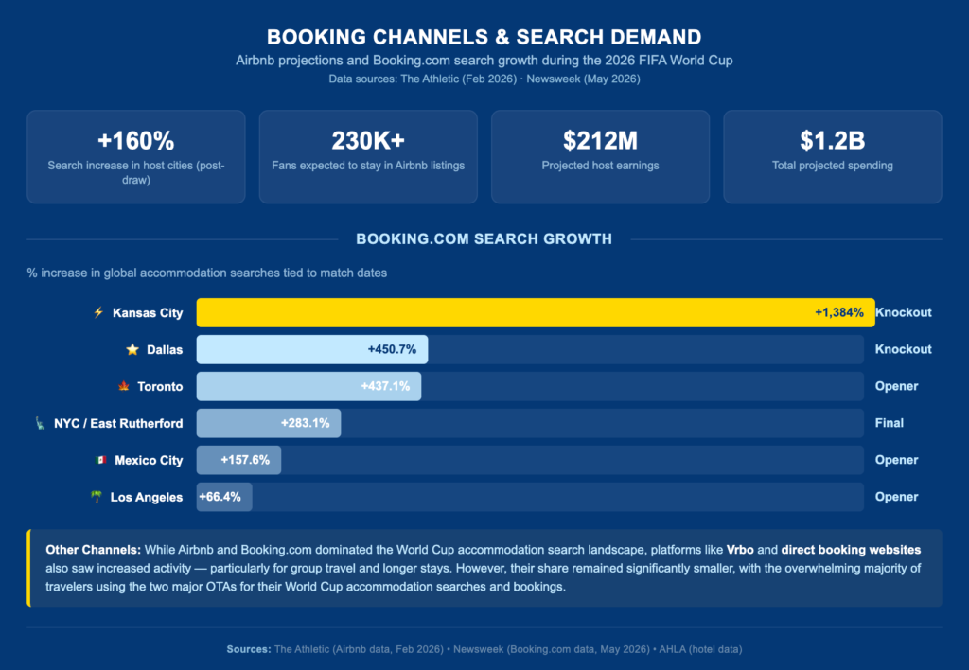969x670 pixels.
Task: Click the 'Los Angeles' row label
Action: tap(147, 498)
